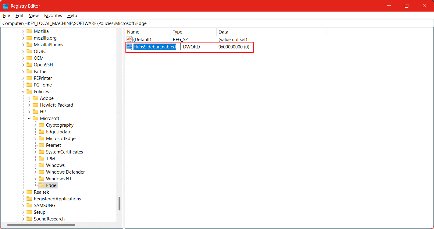Select the mozilla.org tree item
Viewport: 434px width, 229px height.
[45, 38]
